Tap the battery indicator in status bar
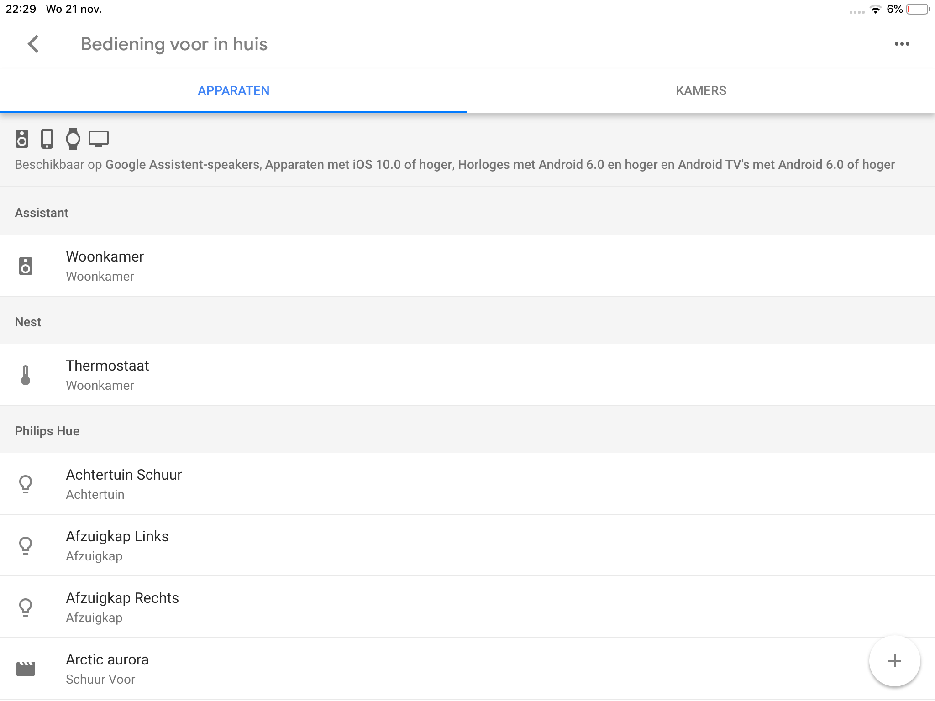Screen dimensions: 935x701 point(918,9)
